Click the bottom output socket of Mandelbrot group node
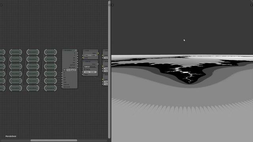This screenshot has width=253, height=142. point(77,67)
